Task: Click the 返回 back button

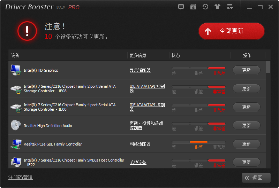Action: (x=256, y=178)
